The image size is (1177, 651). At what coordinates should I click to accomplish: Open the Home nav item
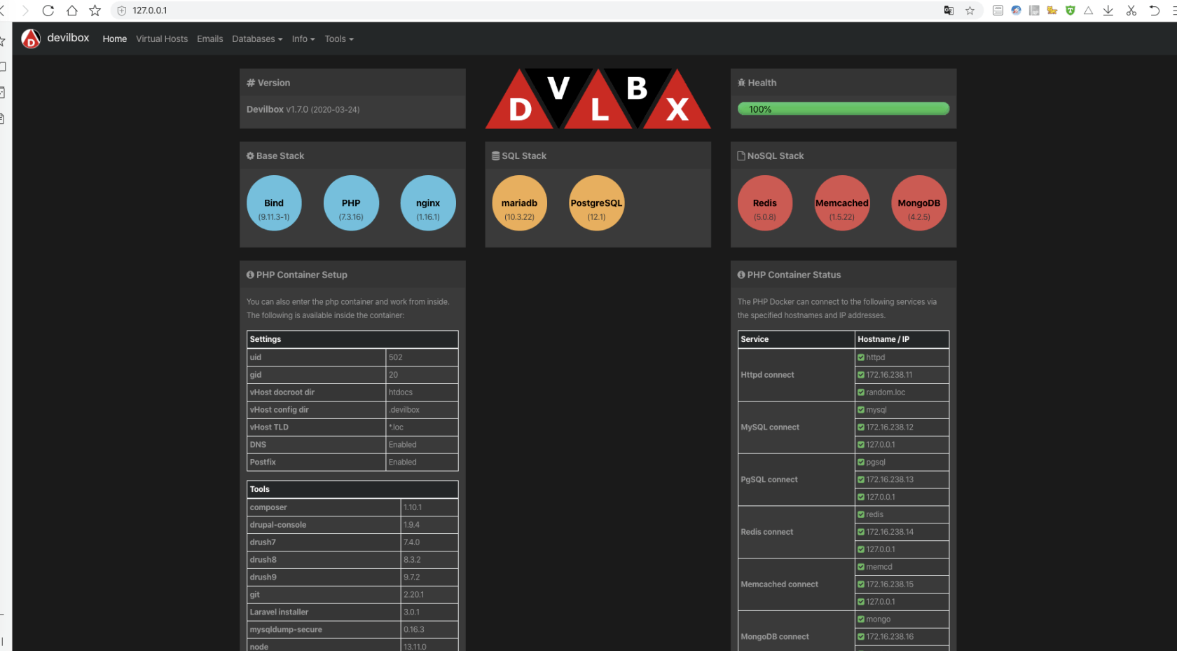point(115,39)
